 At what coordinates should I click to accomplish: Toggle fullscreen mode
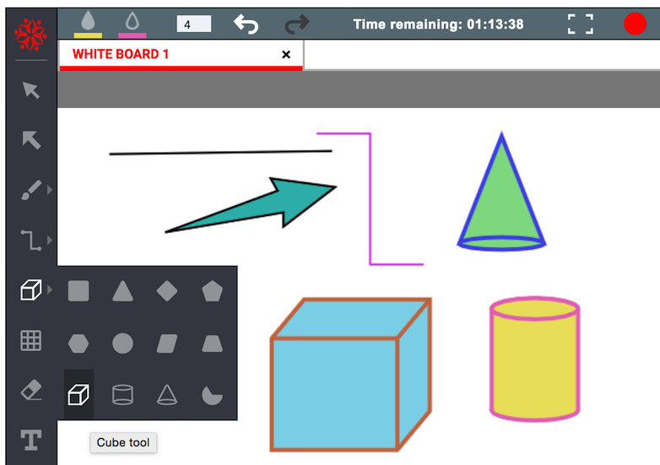[581, 24]
